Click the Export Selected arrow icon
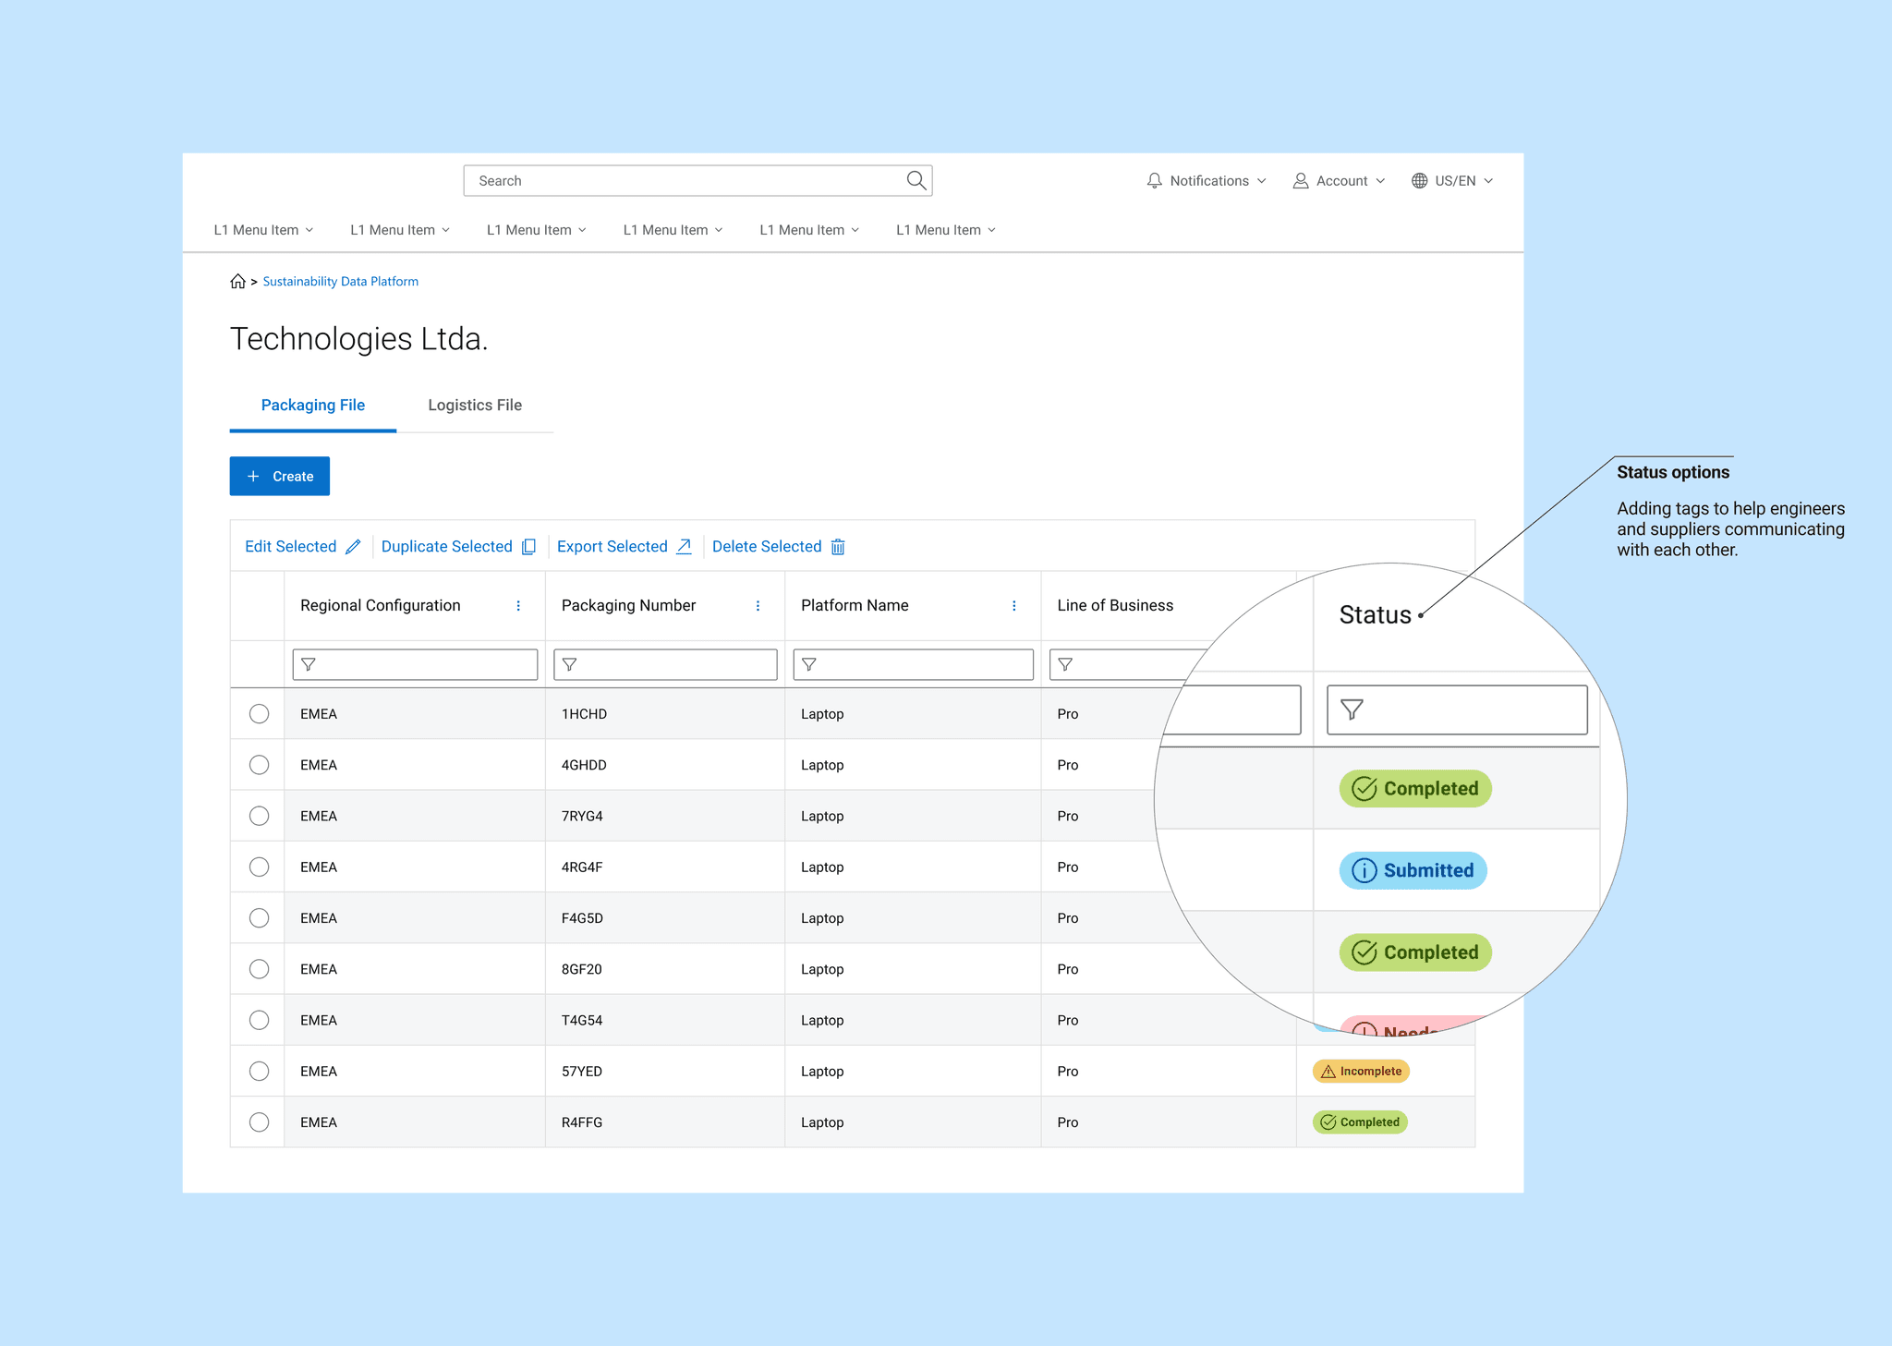 coord(684,547)
